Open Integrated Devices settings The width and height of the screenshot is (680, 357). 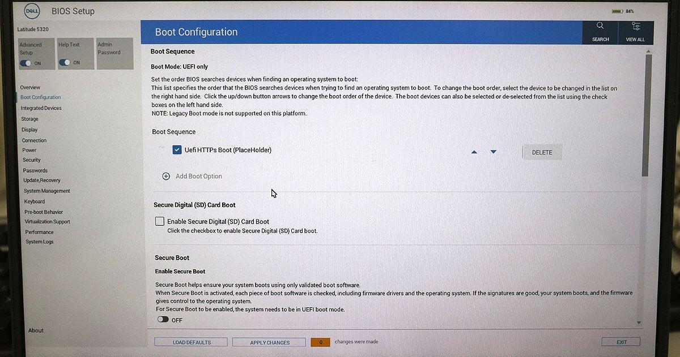coord(41,108)
